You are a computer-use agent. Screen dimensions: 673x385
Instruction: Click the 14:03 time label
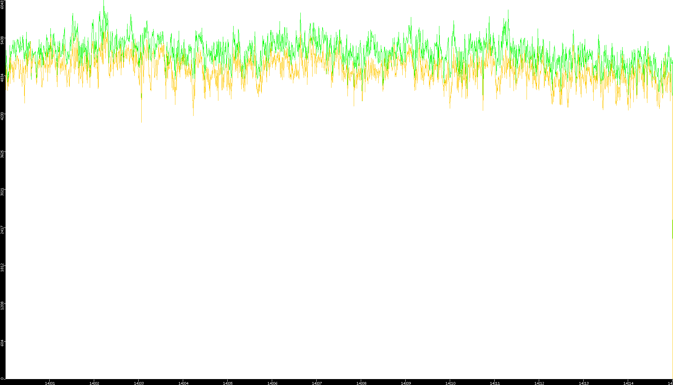point(139,383)
